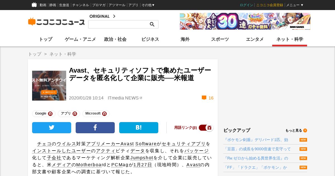Screen dimensions: 335x176
Task: Switch to the 政治・社会 tab
Action: point(115,39)
